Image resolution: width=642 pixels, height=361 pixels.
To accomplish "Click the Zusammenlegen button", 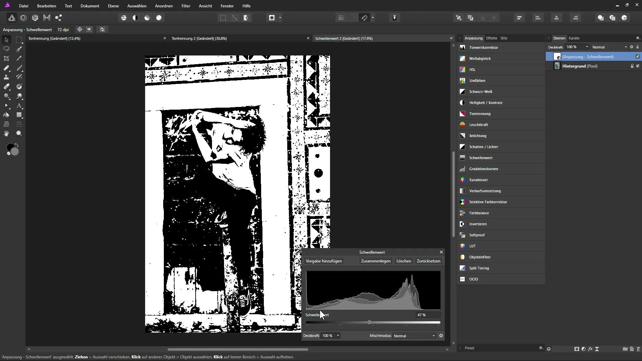I will pos(376,261).
